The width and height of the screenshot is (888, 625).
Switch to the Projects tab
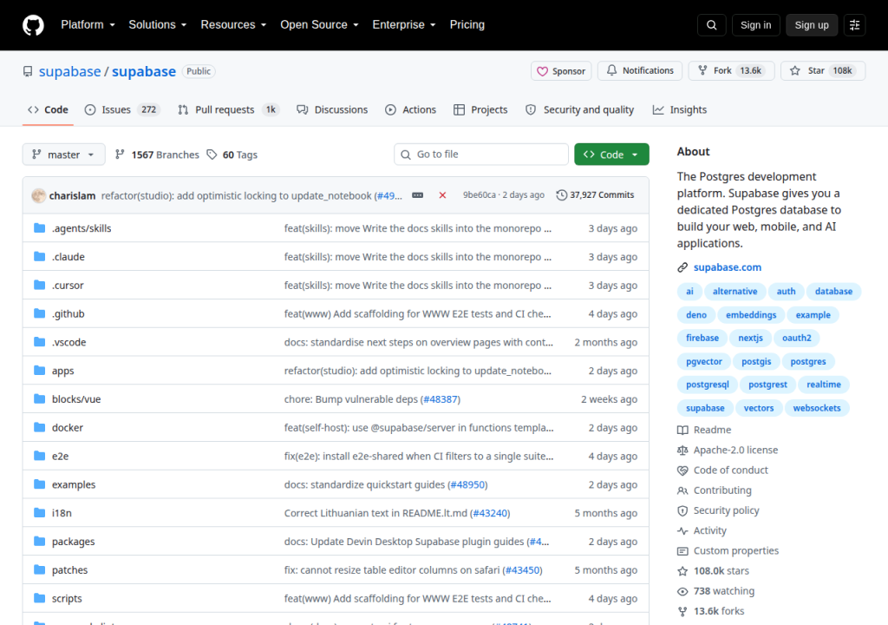(480, 110)
